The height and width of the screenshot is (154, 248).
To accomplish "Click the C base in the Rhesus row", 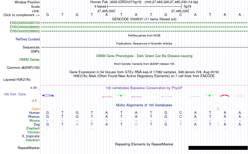I will pyautogui.click(x=180, y=116).
